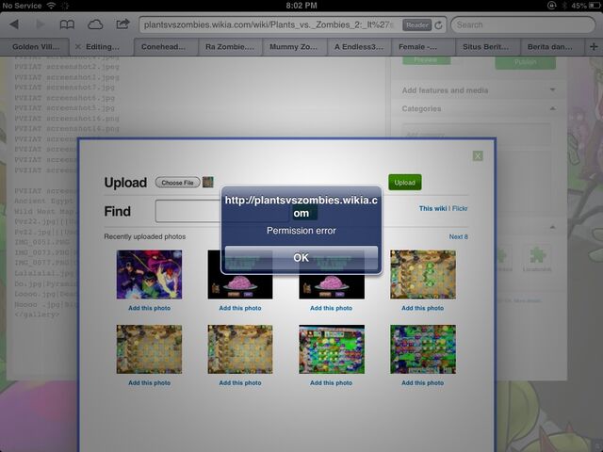Tap the battery 45% indicator
Viewport: 603px width, 452px height.
pyautogui.click(x=584, y=6)
